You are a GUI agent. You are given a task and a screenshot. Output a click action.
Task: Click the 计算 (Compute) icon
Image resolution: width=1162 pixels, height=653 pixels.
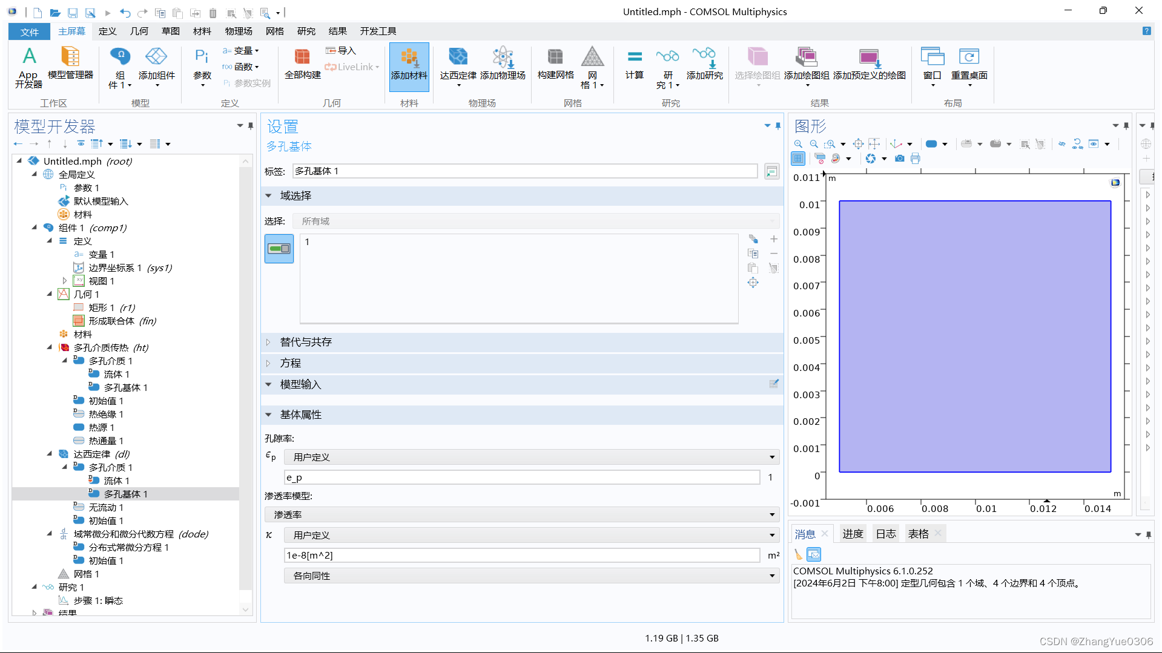tap(634, 63)
